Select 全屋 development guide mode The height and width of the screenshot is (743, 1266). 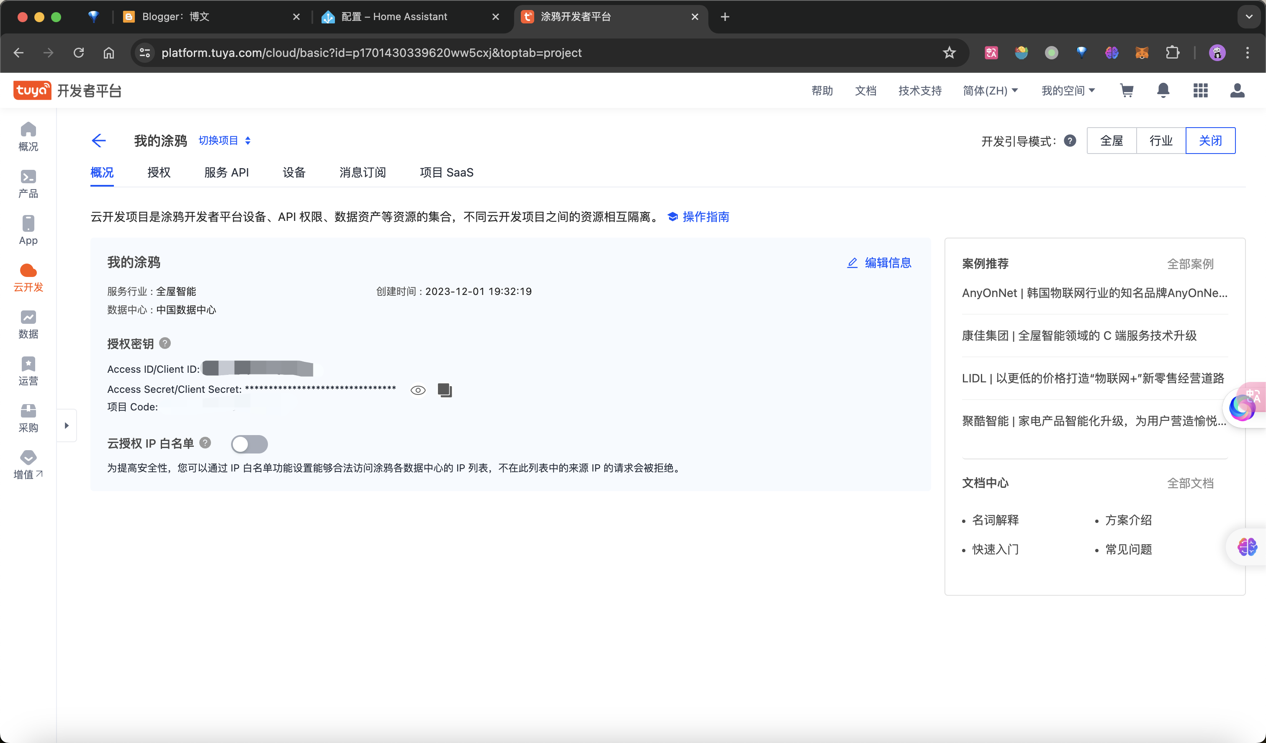tap(1111, 141)
